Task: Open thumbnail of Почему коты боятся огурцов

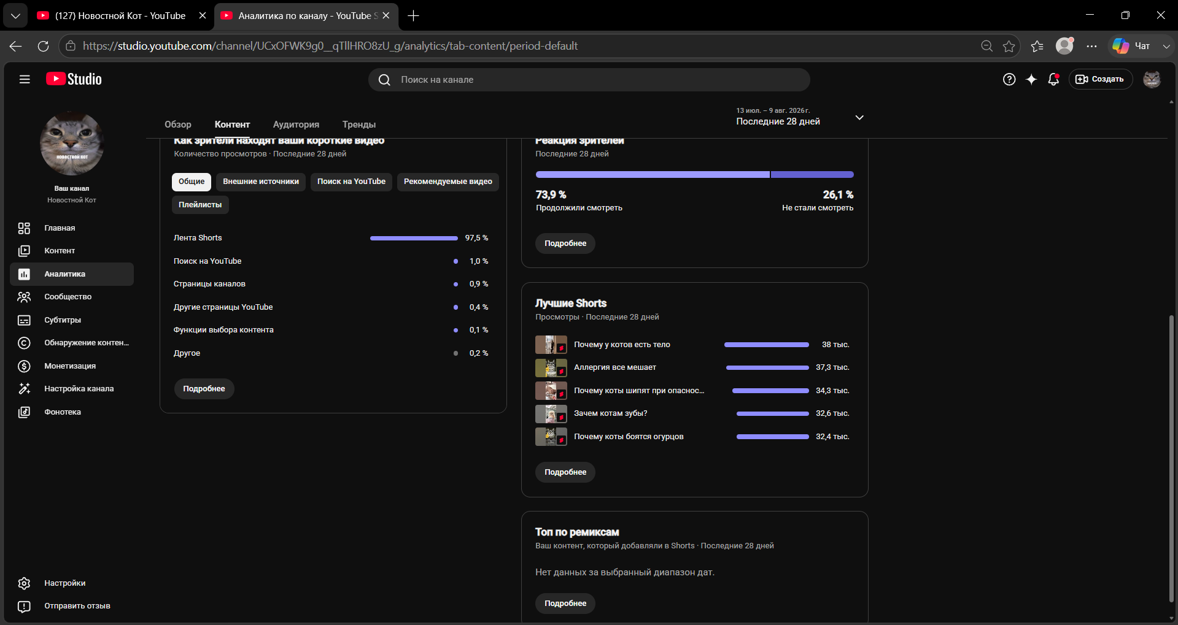Action: tap(551, 437)
